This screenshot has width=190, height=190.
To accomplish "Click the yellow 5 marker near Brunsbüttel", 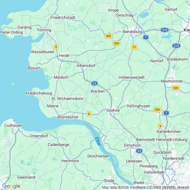I will pyautogui.click(x=89, y=114).
